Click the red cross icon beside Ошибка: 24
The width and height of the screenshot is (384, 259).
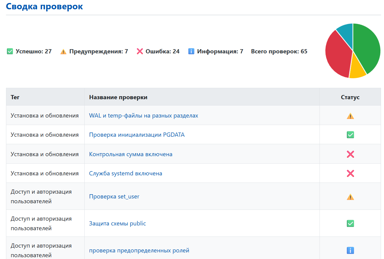pyautogui.click(x=139, y=52)
